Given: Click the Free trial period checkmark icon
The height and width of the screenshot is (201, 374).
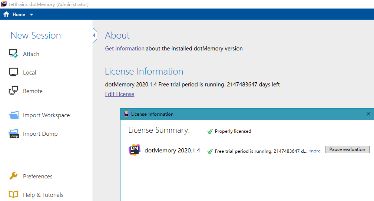Looking at the screenshot, I should [210, 151].
